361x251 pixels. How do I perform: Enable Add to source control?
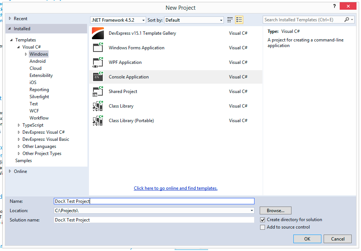coord(263,227)
